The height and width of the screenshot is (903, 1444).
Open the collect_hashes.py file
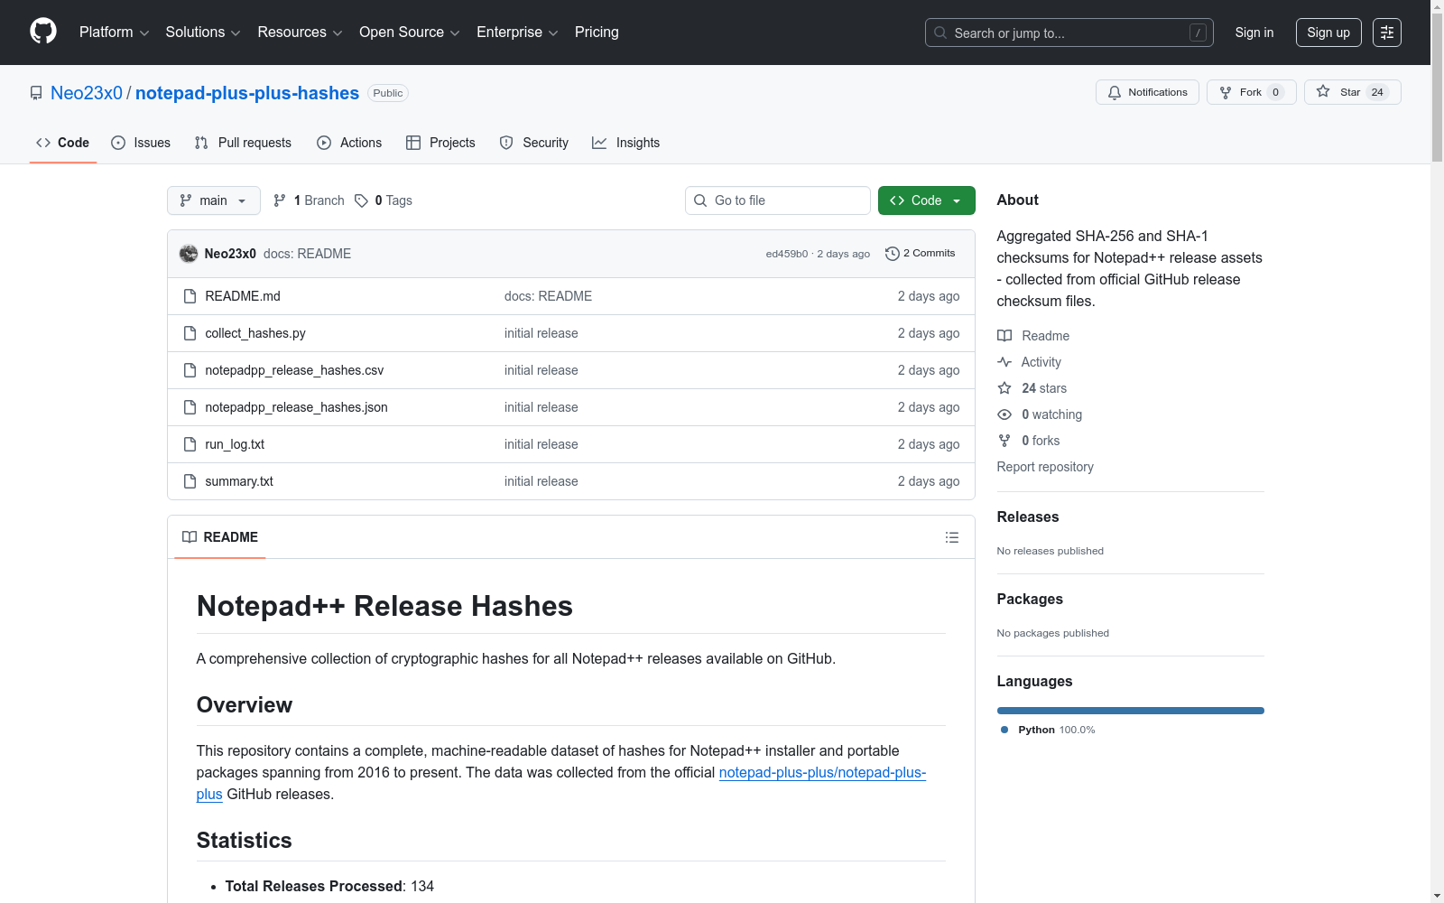(x=255, y=333)
